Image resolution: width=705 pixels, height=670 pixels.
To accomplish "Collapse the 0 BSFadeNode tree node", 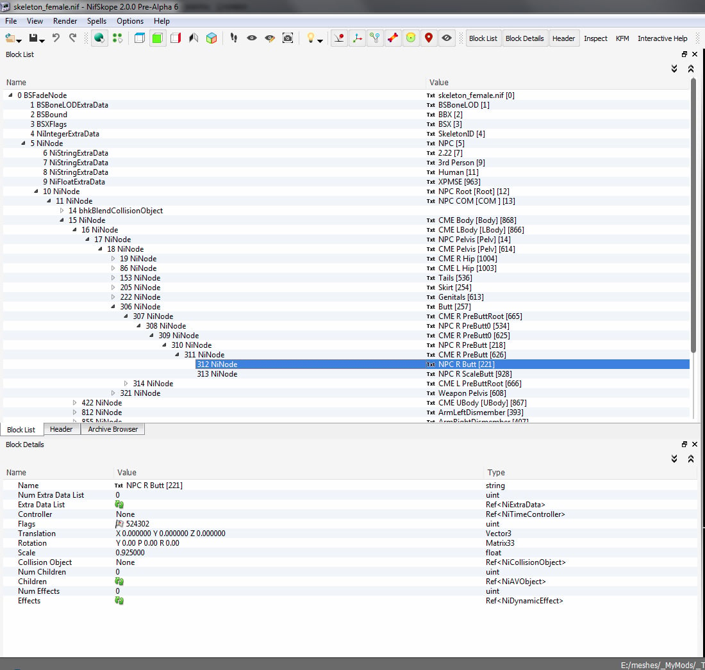I will pyautogui.click(x=10, y=95).
